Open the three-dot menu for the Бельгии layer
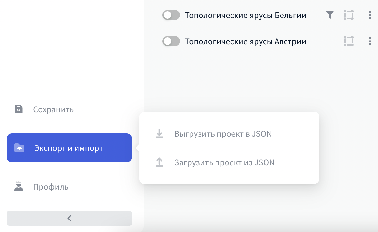Image resolution: width=378 pixels, height=232 pixels. pyautogui.click(x=370, y=15)
